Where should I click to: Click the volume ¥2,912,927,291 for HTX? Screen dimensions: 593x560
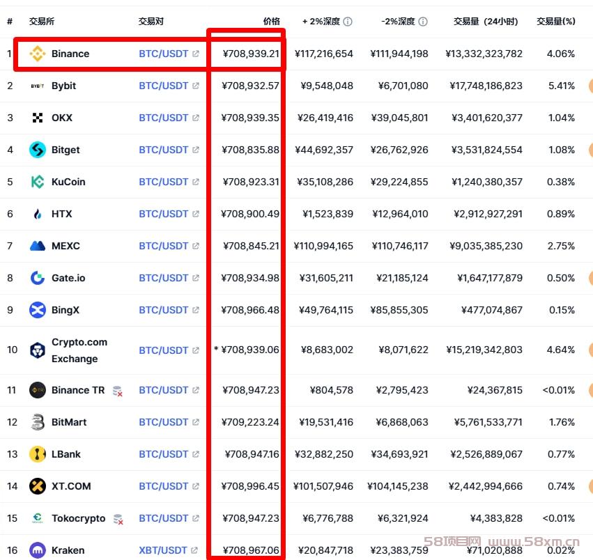(x=488, y=214)
